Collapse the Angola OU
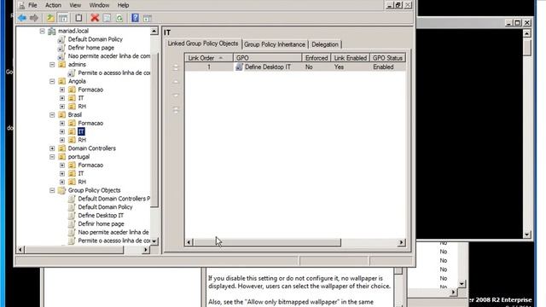Screen dimensions: 546x307 click(52, 81)
